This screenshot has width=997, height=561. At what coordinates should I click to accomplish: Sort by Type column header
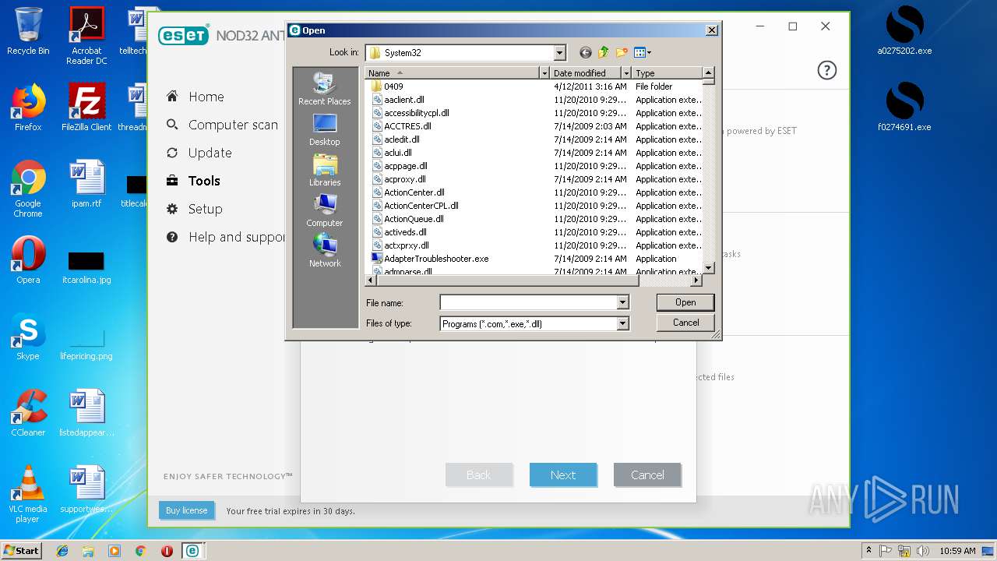pyautogui.click(x=667, y=73)
